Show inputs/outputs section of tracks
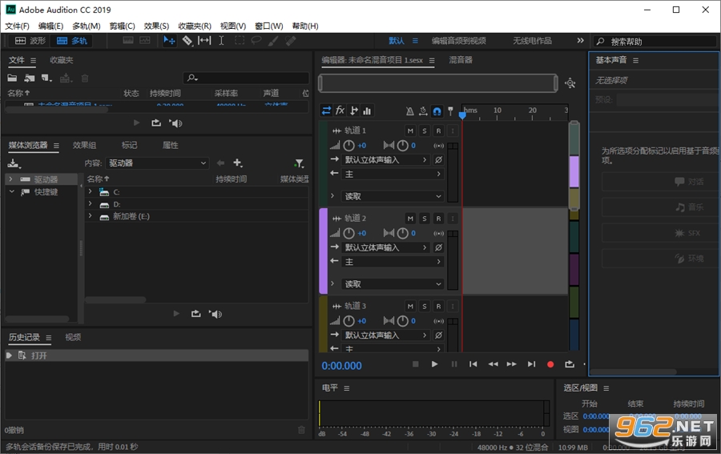This screenshot has height=454, width=721. click(x=326, y=110)
